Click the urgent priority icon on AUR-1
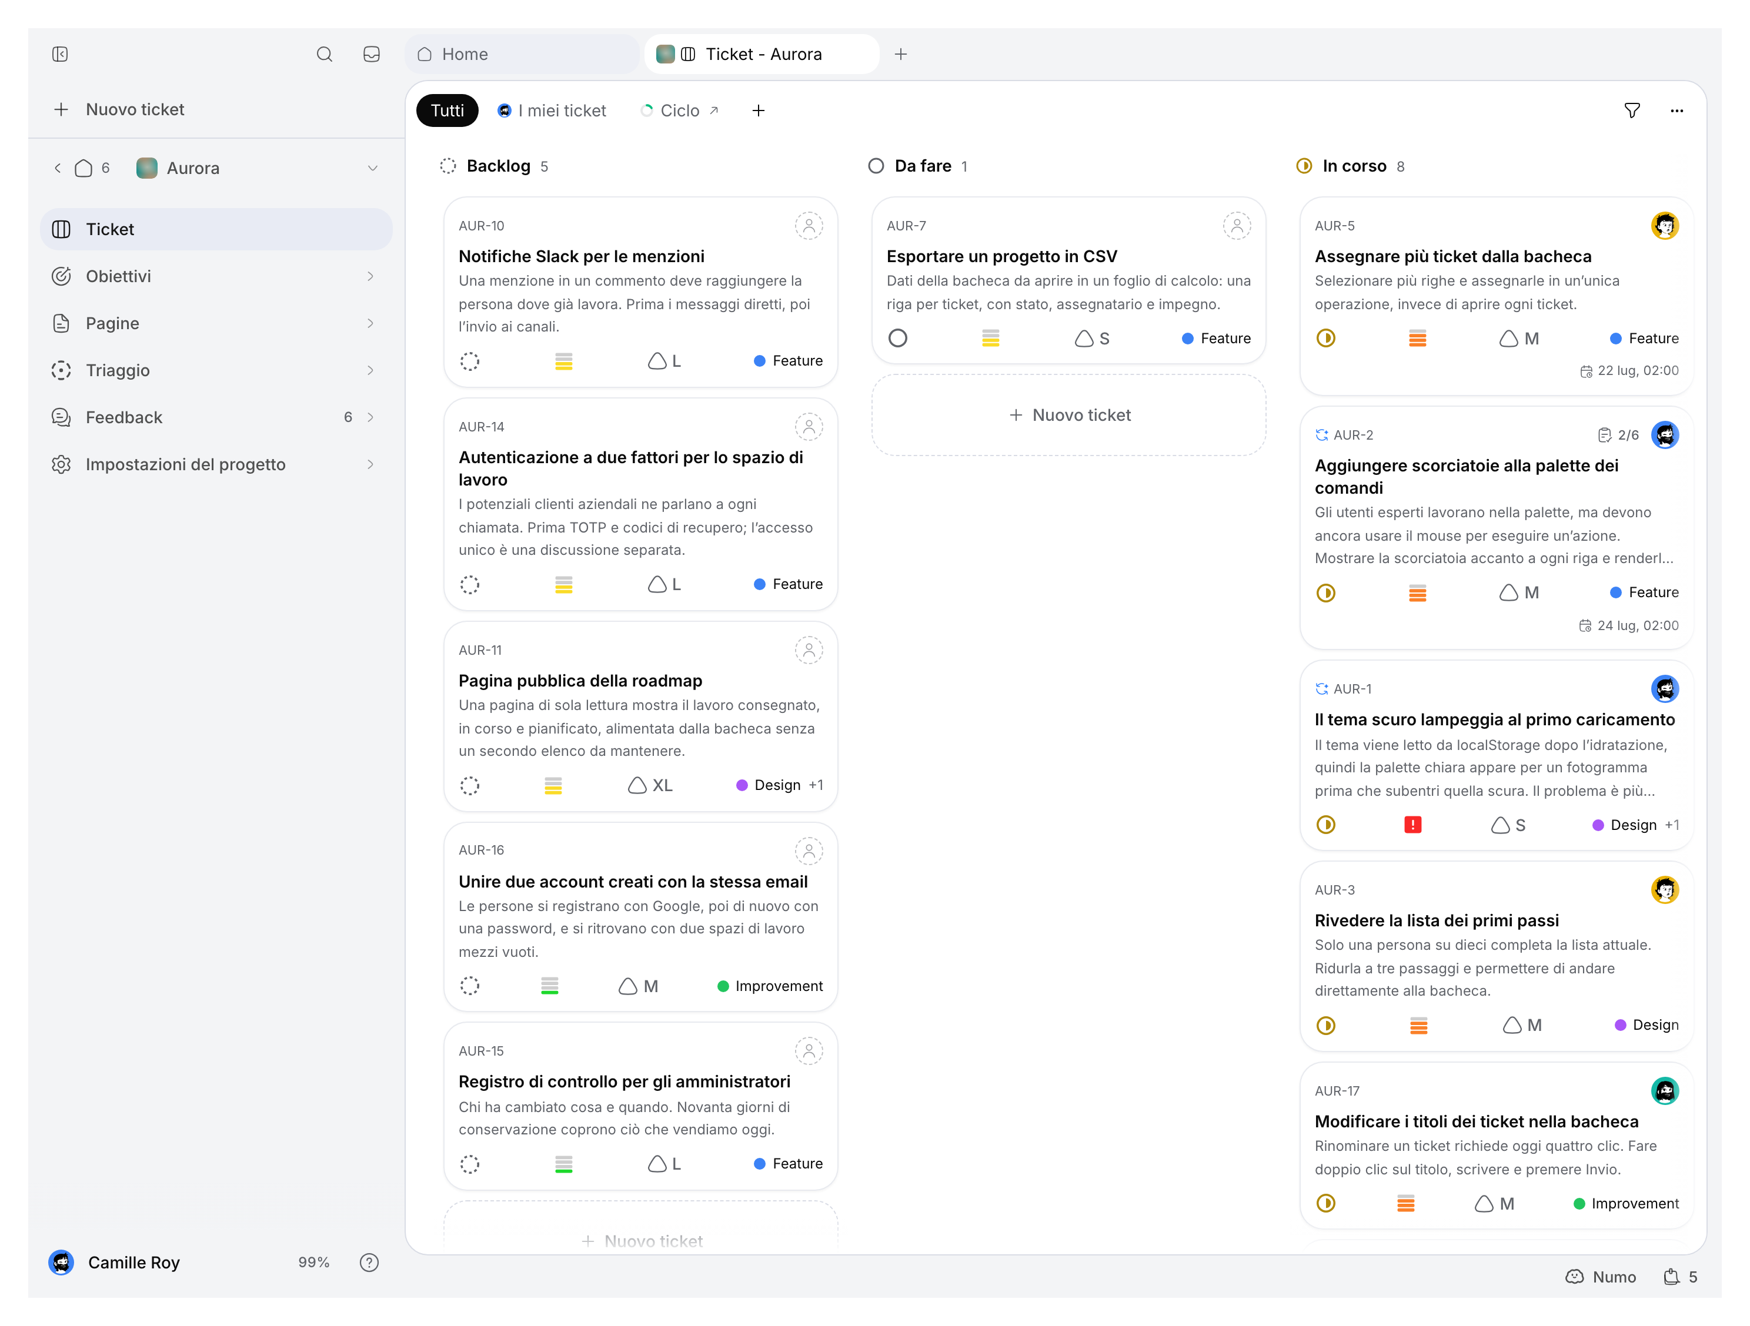The height and width of the screenshot is (1326, 1750). click(x=1412, y=825)
